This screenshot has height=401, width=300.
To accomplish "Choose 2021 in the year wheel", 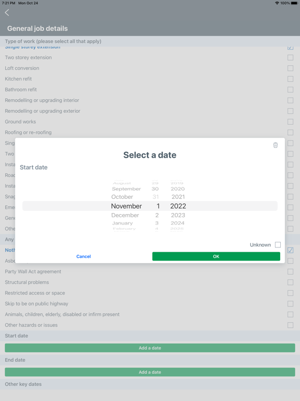I will pos(178,197).
